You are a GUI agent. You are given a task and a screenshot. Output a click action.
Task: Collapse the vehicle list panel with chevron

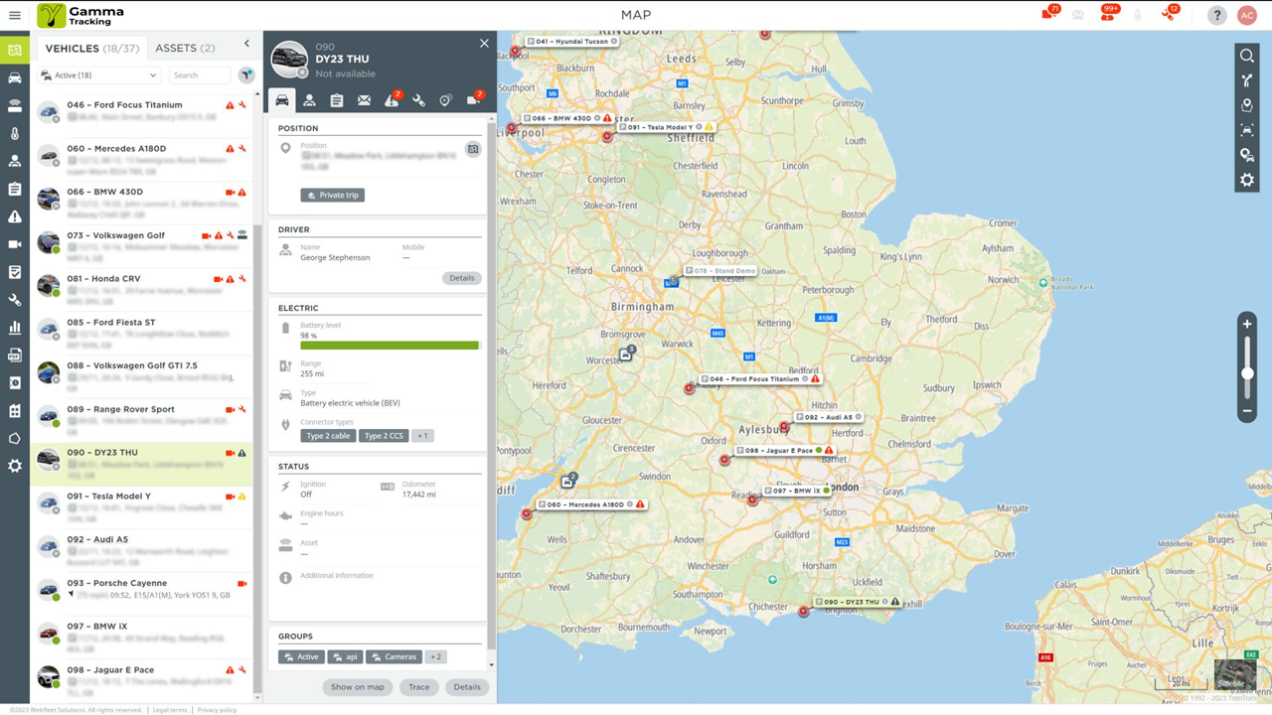coord(246,44)
